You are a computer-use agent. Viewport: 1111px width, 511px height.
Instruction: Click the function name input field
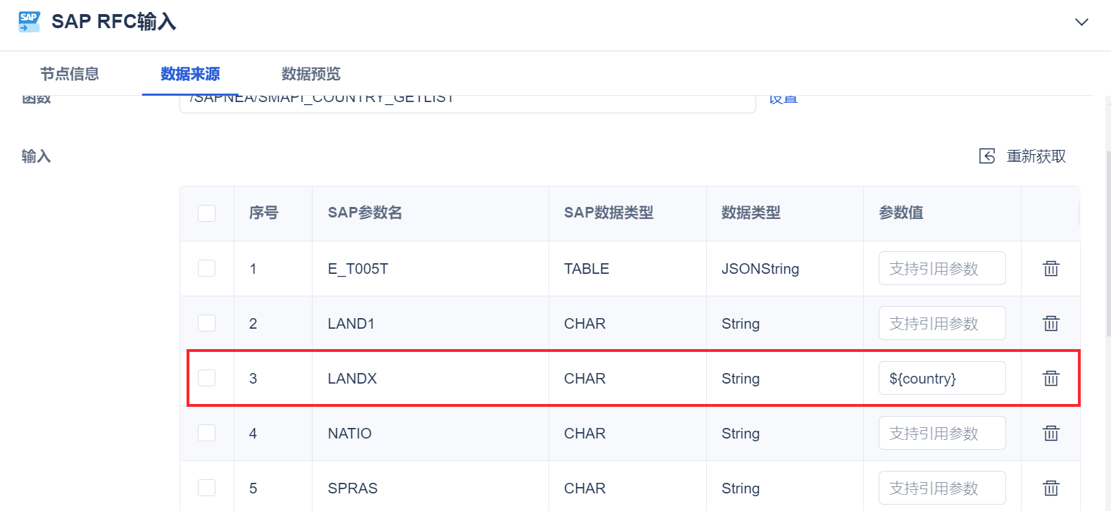tap(467, 103)
